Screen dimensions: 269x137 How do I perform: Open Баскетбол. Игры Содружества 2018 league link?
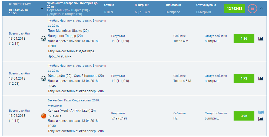tap(74, 103)
